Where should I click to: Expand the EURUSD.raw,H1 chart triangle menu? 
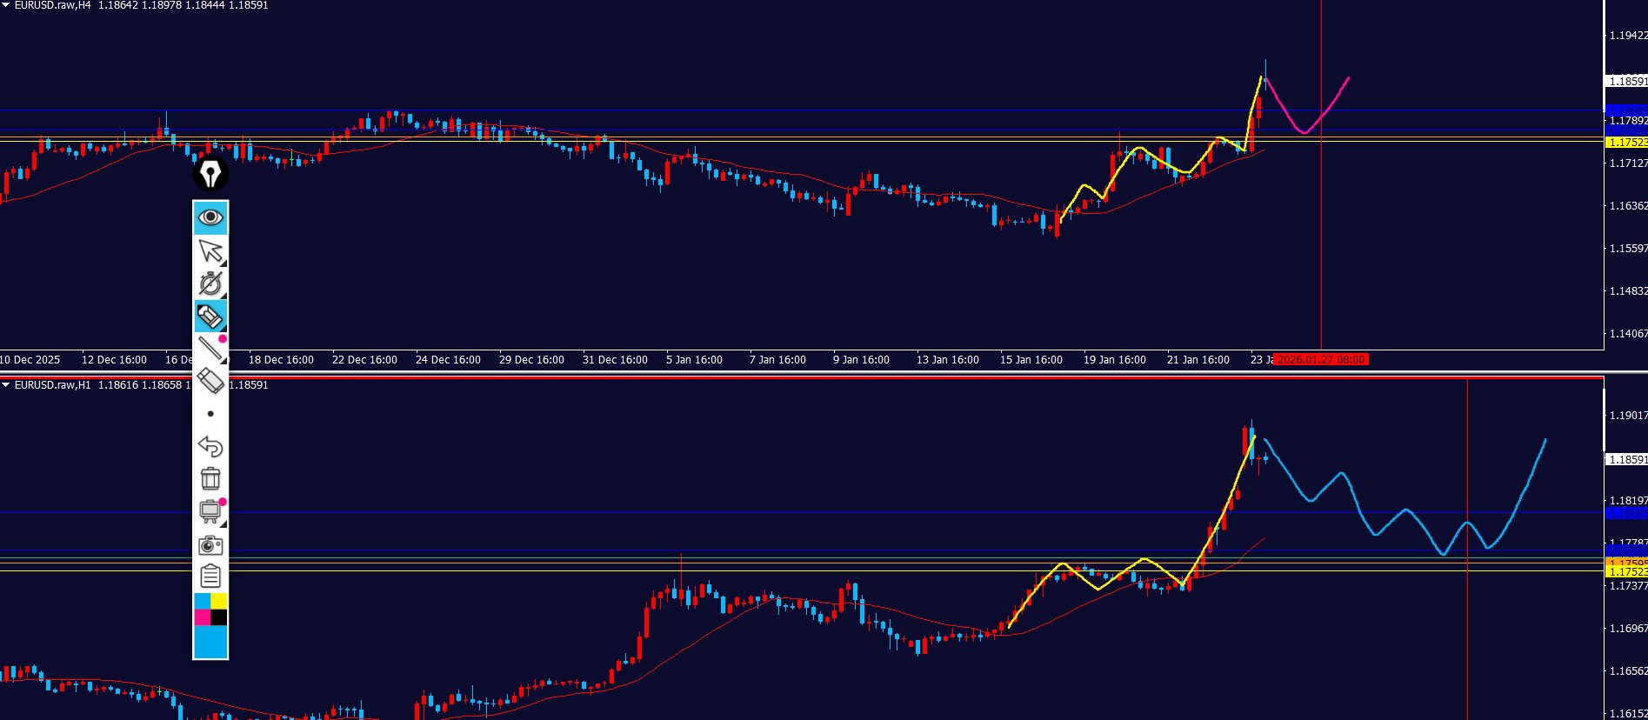6,385
